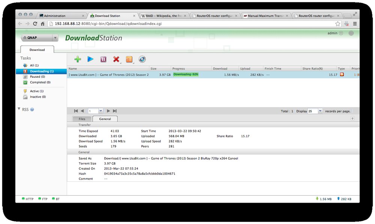
Task: Select the Game of Thrones task row
Action: pos(213,75)
